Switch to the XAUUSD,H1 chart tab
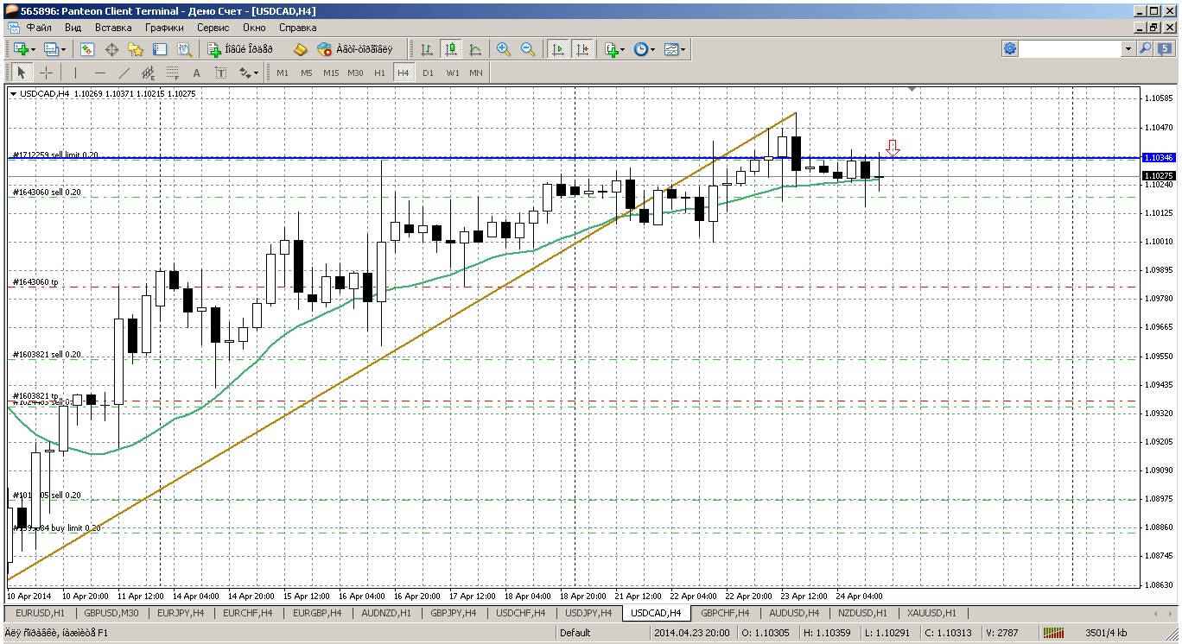This screenshot has width=1182, height=644. click(931, 613)
